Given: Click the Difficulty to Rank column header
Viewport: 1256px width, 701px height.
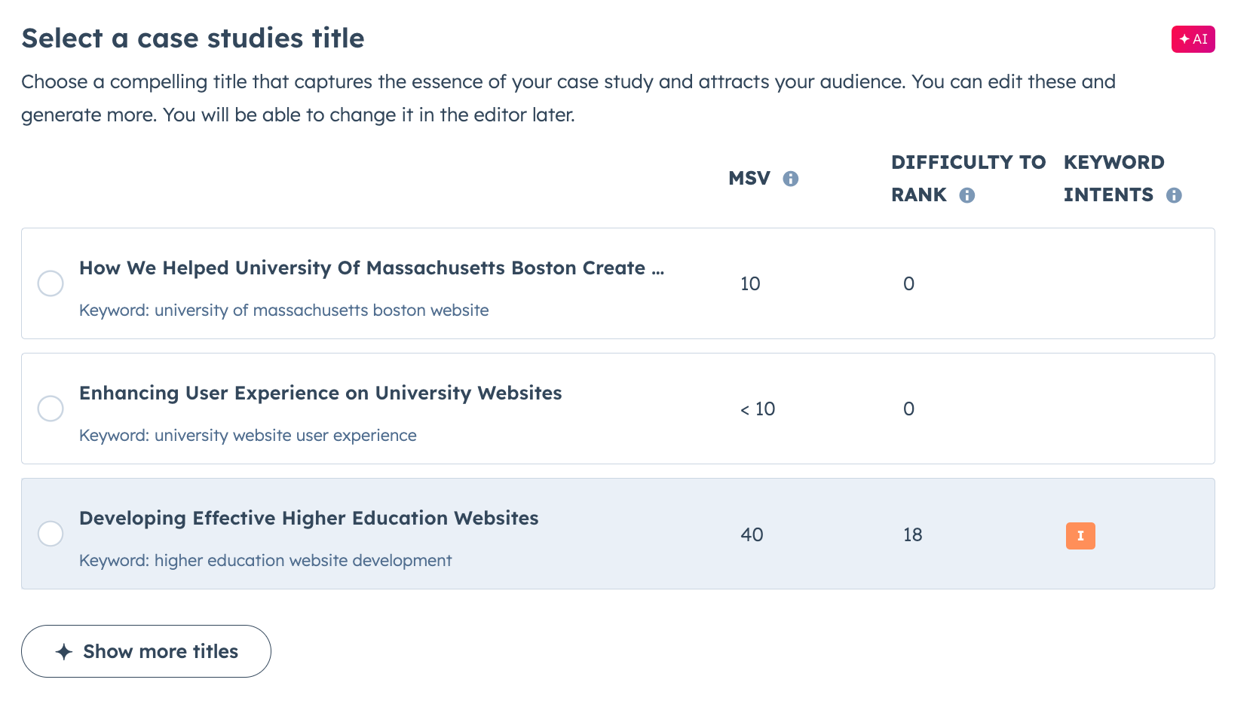Looking at the screenshot, I should click(x=968, y=179).
